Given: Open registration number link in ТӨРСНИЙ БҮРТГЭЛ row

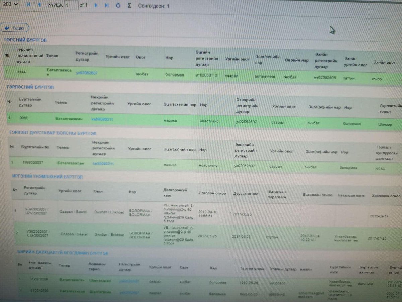Looking at the screenshot, I should 87,73.
